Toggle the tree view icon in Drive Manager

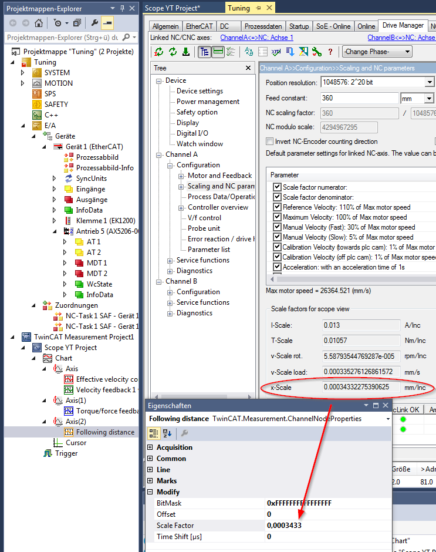click(x=204, y=52)
